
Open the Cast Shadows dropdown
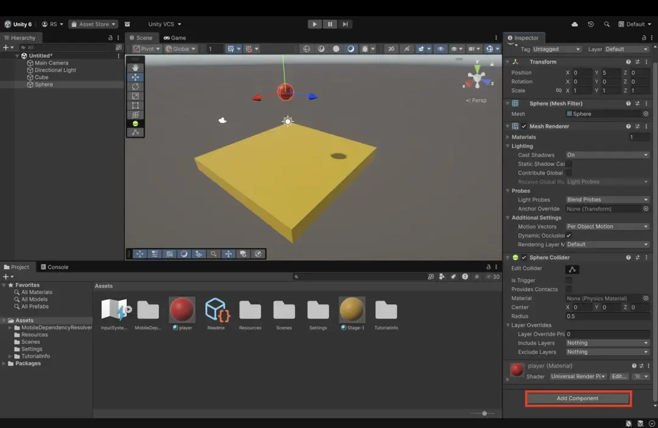tap(607, 155)
